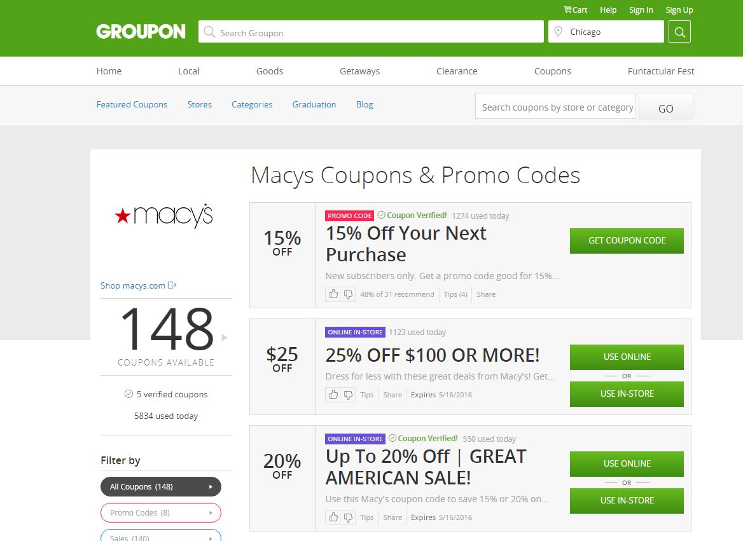The image size is (743, 541).
Task: Click the Groupon logo
Action: pos(141,31)
